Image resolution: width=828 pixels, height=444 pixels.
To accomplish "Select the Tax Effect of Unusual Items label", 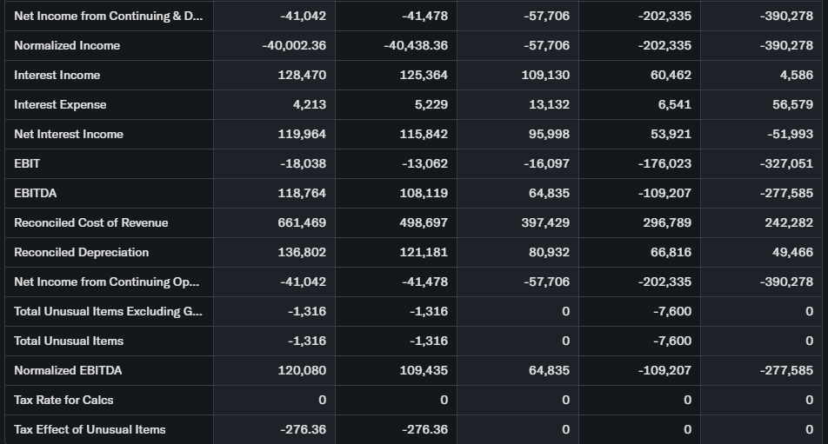I will tap(90, 429).
